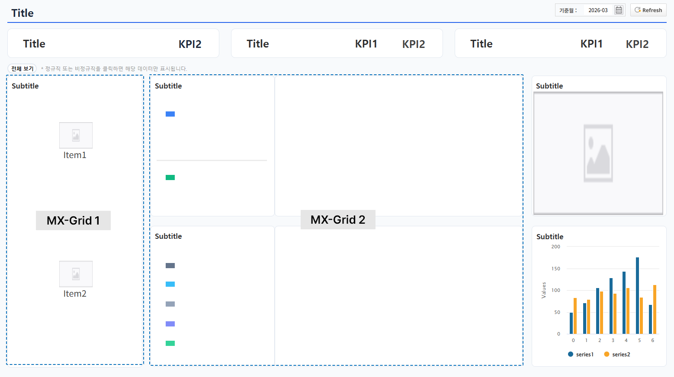Click the sky blue legend swatch
The height and width of the screenshot is (377, 674).
170,284
